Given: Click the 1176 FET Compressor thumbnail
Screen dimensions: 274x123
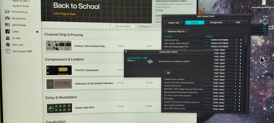Looking at the screenshot, I should [x=59, y=70].
